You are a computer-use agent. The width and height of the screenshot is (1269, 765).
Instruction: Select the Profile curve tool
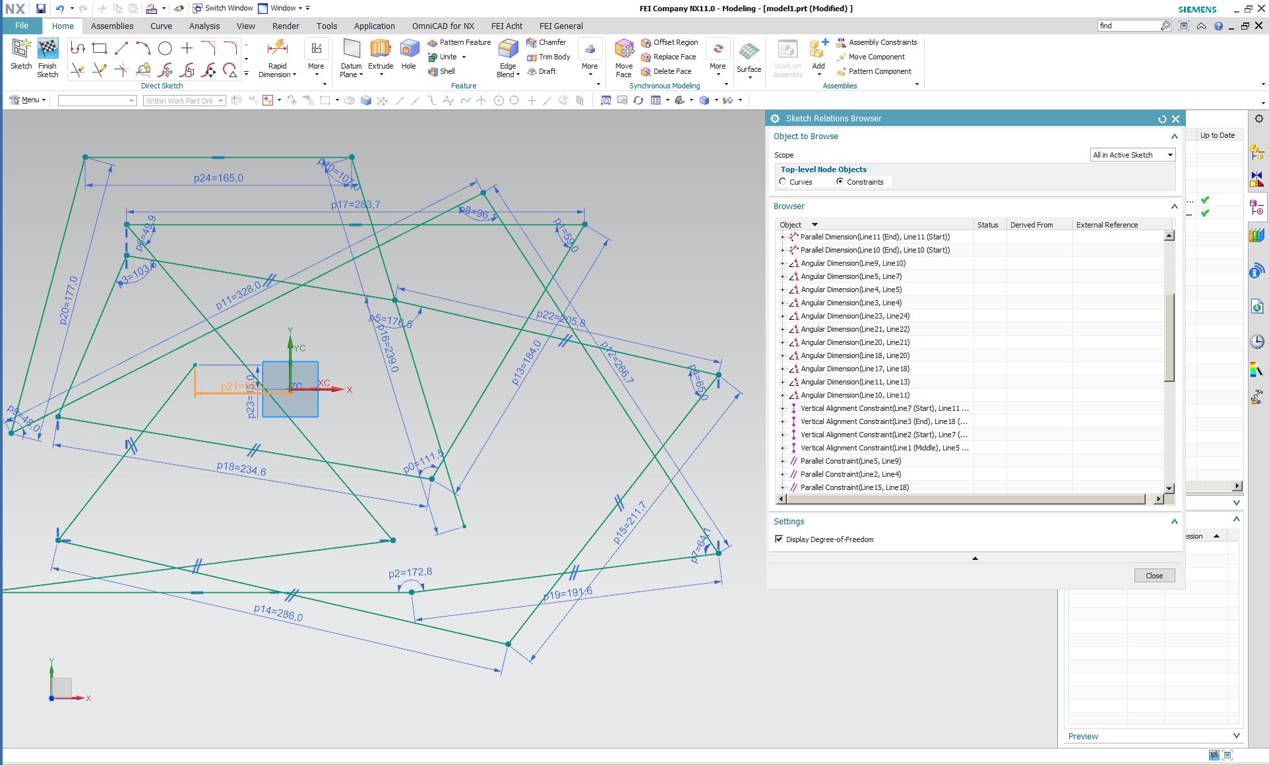[x=78, y=48]
